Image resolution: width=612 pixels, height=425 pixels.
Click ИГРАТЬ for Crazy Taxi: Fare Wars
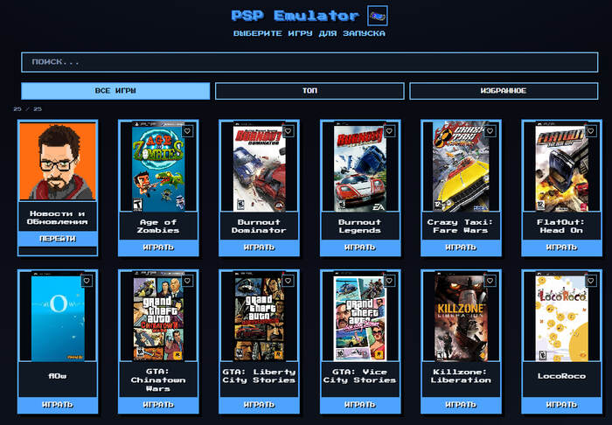pyautogui.click(x=461, y=247)
